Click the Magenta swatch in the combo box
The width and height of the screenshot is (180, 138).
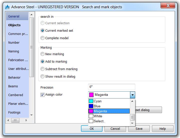[x=91, y=95]
